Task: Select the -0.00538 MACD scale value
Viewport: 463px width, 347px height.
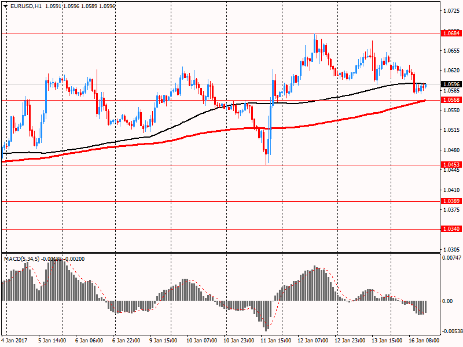Action: click(x=452, y=331)
